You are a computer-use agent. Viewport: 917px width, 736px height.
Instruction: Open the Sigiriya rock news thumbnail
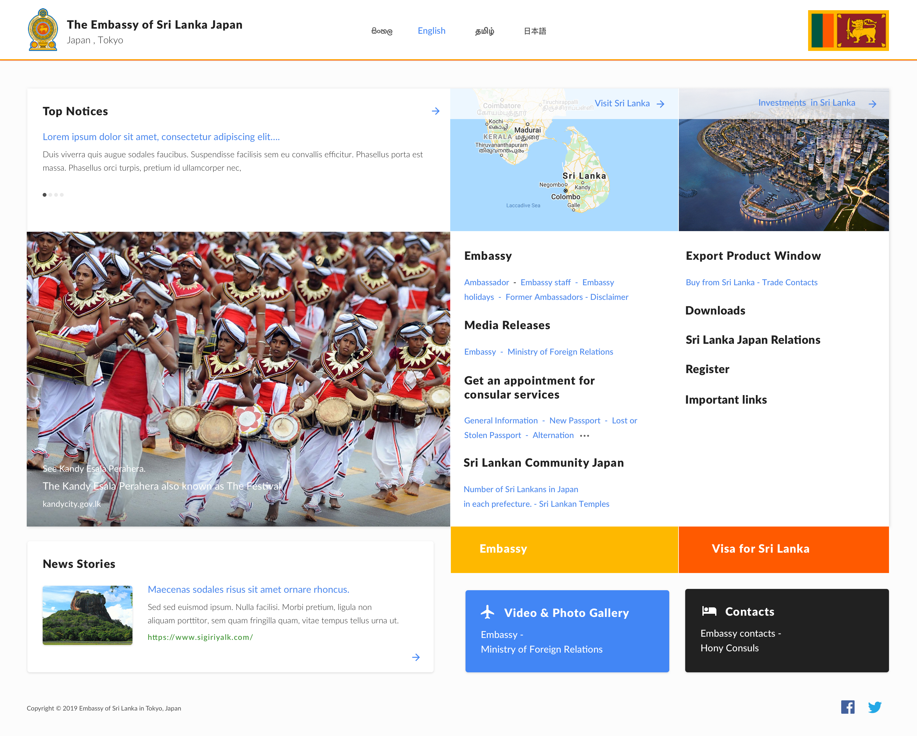[x=88, y=615]
